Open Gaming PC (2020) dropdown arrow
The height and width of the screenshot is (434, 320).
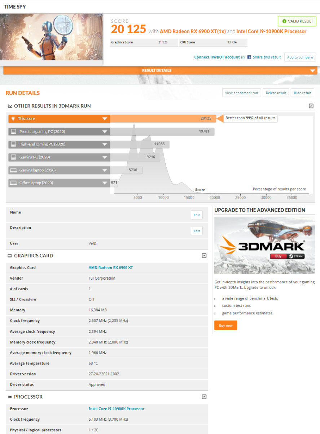(105, 157)
